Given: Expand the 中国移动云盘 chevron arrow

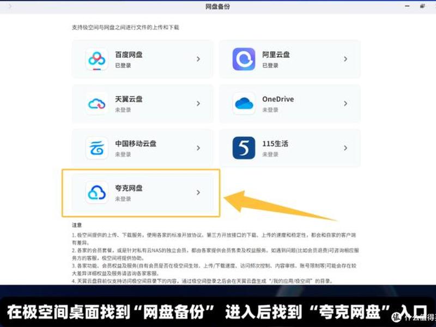Looking at the screenshot, I should click(x=198, y=148).
